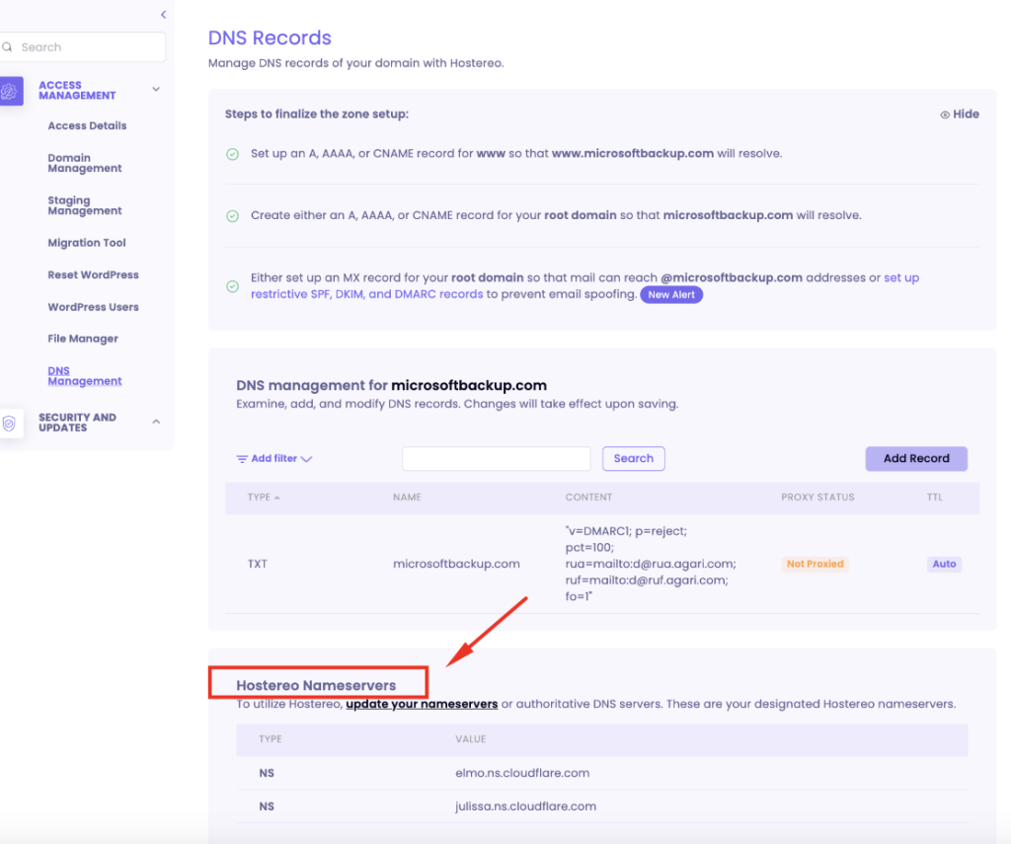Select the microsoftbackup.com name cell
This screenshot has width=1011, height=844.
pyautogui.click(x=456, y=565)
